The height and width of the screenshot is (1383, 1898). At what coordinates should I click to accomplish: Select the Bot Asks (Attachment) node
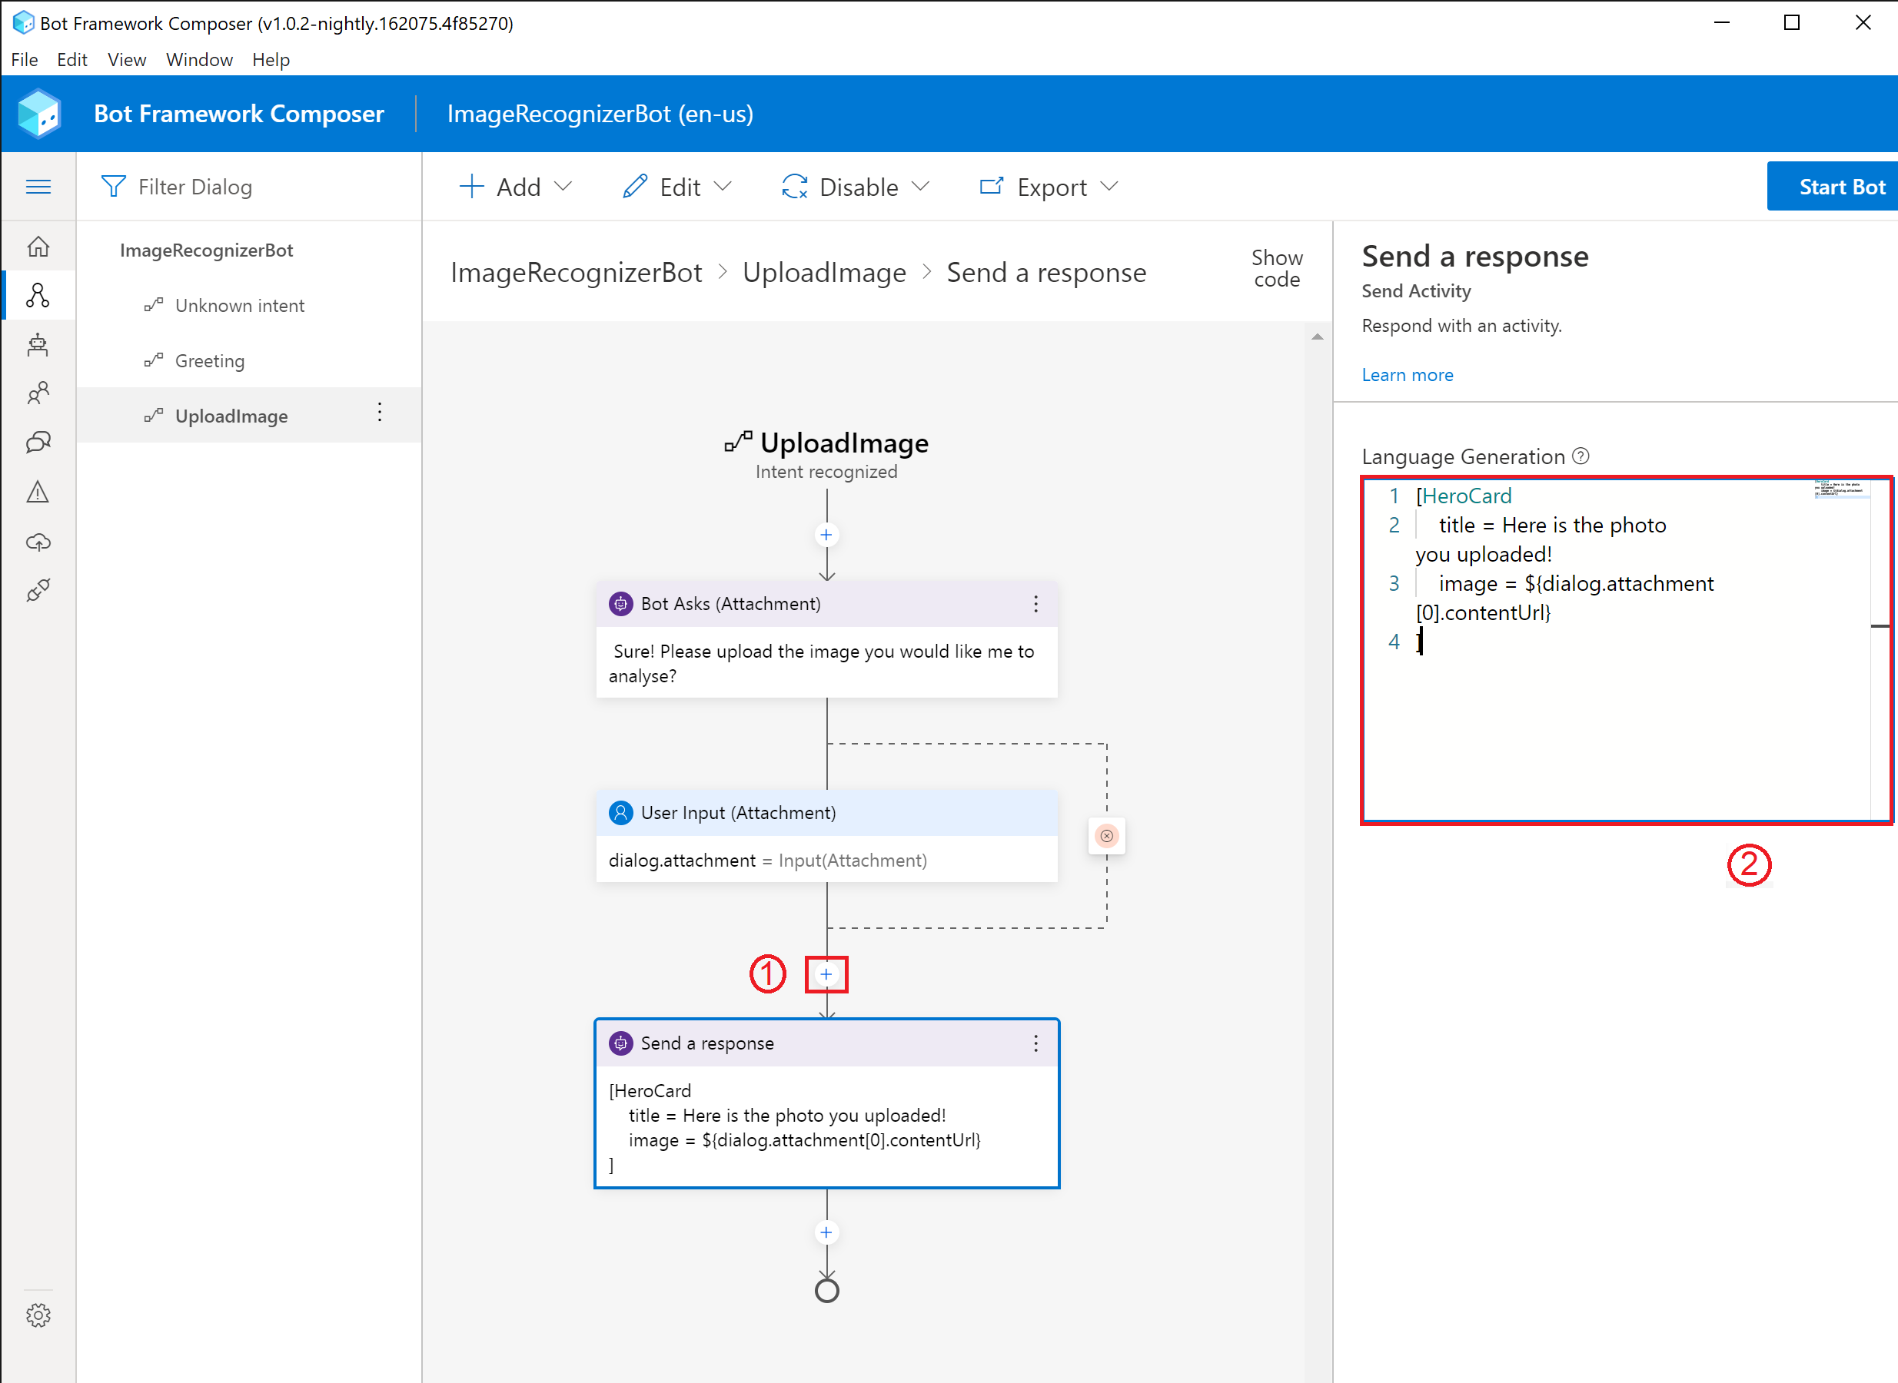(x=826, y=641)
